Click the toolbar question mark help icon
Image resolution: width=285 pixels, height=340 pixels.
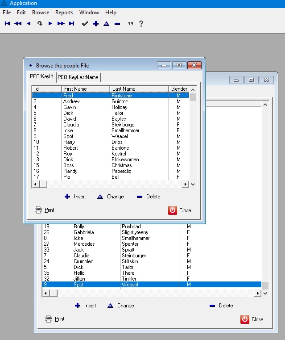click(x=141, y=24)
